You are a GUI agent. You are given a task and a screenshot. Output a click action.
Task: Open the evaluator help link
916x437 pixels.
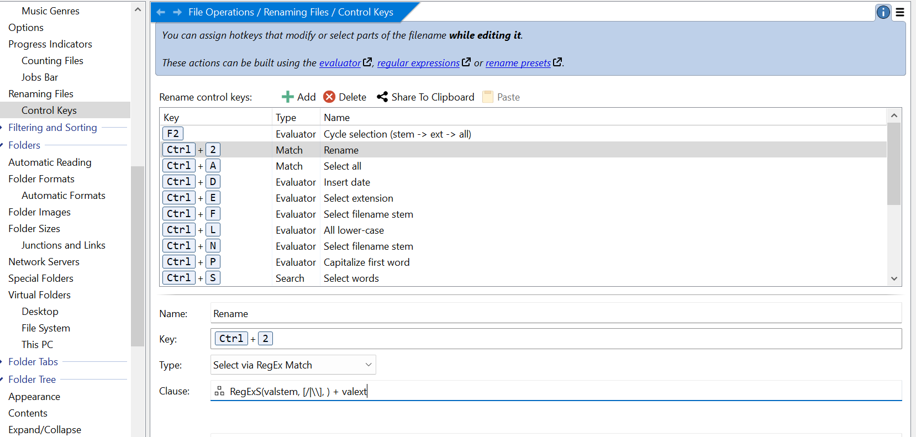(340, 63)
